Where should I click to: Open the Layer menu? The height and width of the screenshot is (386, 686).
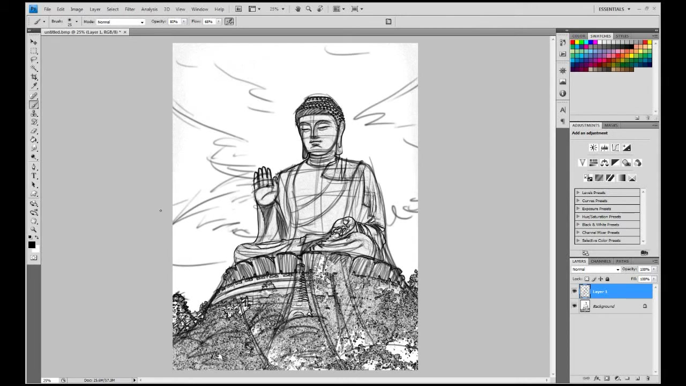pos(95,9)
